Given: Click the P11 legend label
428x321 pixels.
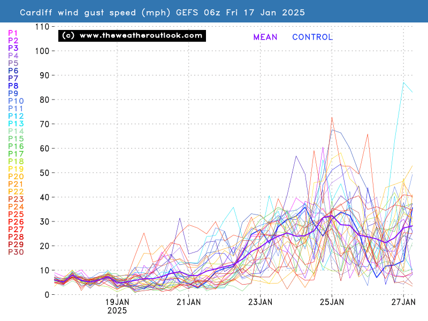Looking at the screenshot, I should (x=16, y=109).
